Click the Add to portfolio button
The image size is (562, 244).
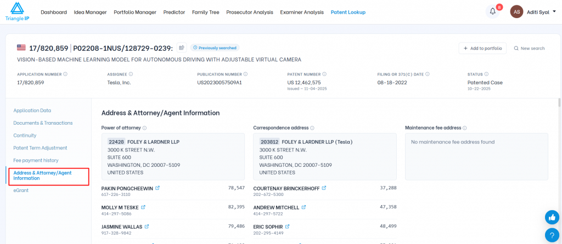482,48
